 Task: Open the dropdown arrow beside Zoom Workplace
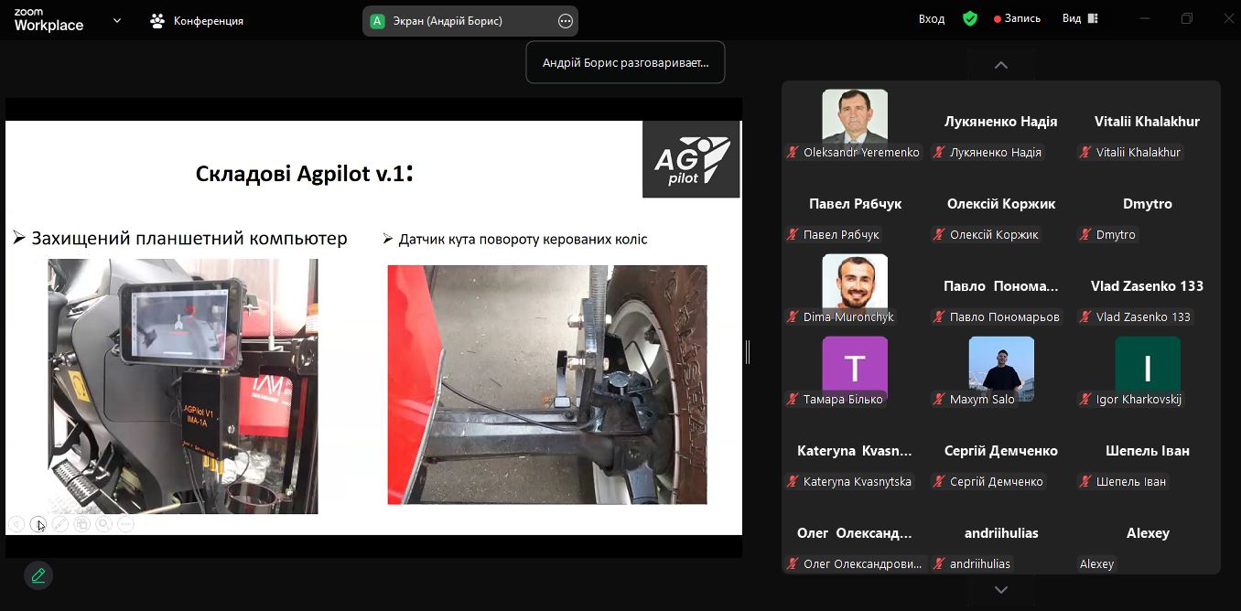117,20
